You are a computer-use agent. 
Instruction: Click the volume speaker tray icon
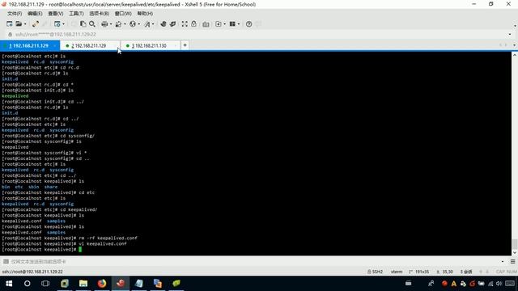click(x=499, y=284)
